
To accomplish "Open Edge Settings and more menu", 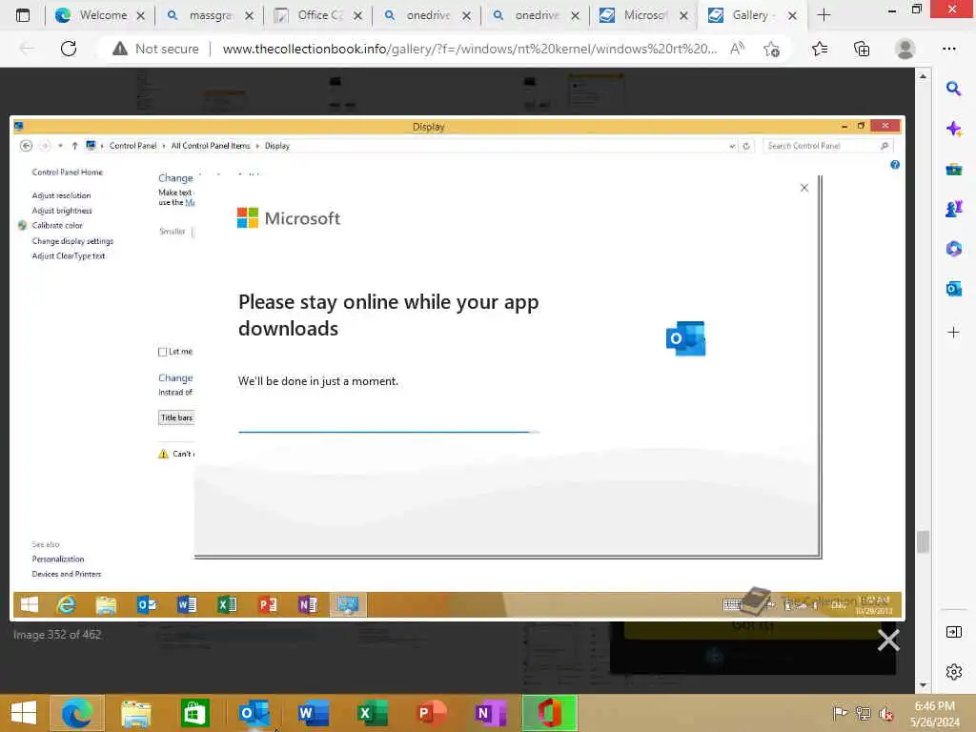I will [948, 49].
